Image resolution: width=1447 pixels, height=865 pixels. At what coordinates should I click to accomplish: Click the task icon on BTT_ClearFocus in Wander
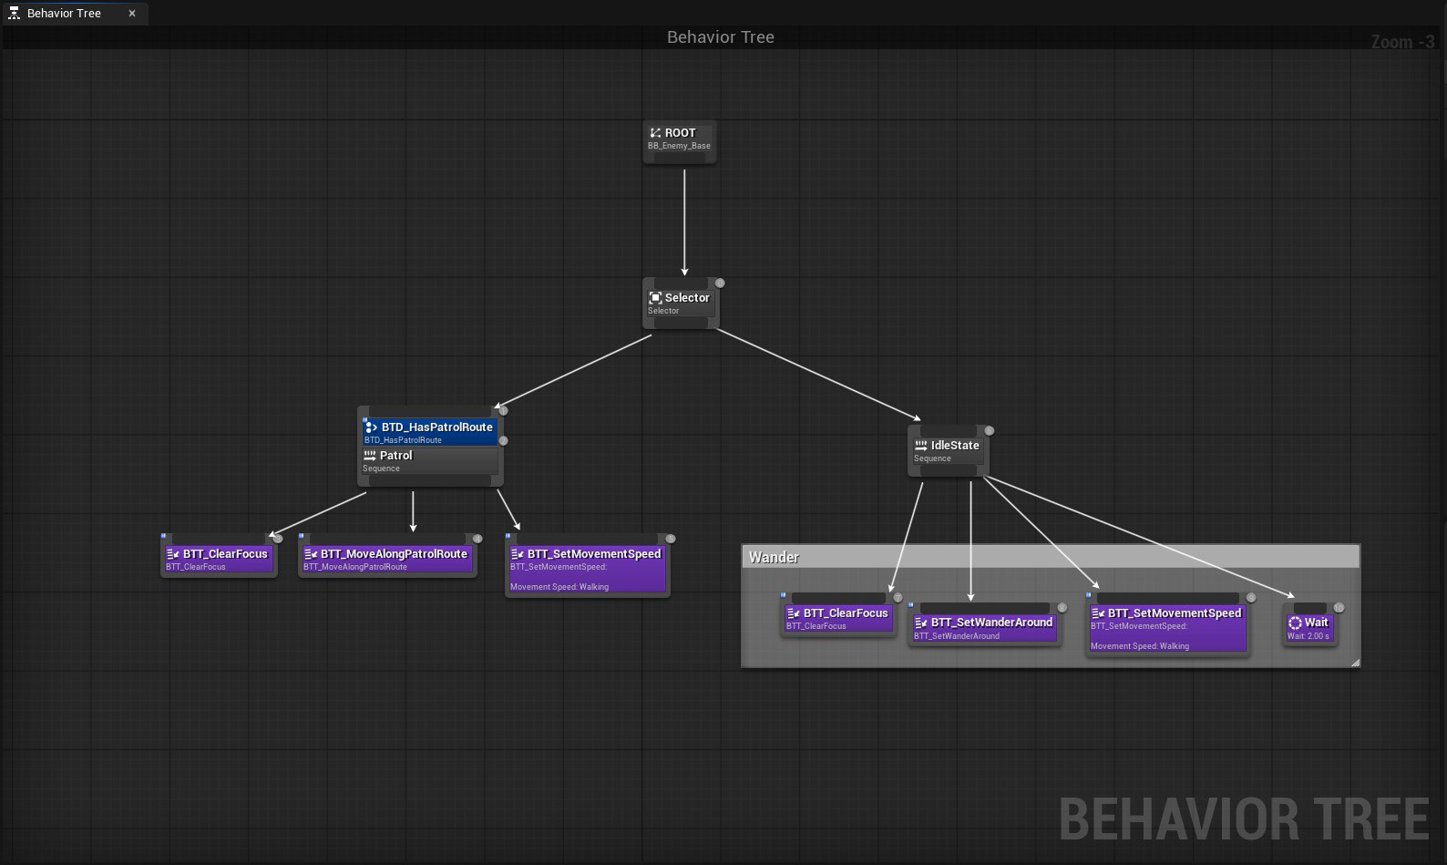(x=794, y=613)
